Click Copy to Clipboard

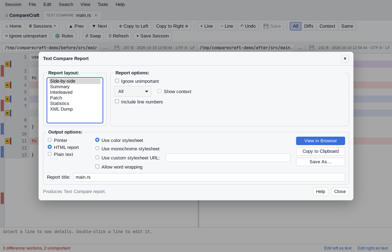321,151
